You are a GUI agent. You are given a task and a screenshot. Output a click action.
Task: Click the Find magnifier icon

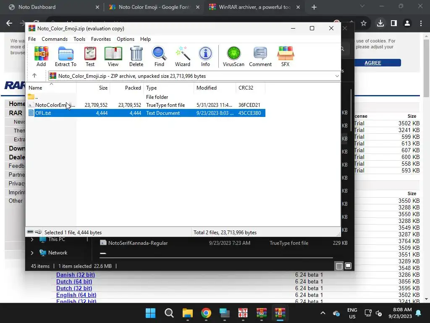coord(159,56)
